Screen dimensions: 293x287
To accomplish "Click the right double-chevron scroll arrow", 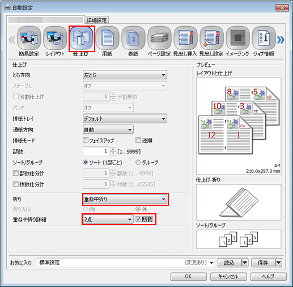I will (281, 40).
